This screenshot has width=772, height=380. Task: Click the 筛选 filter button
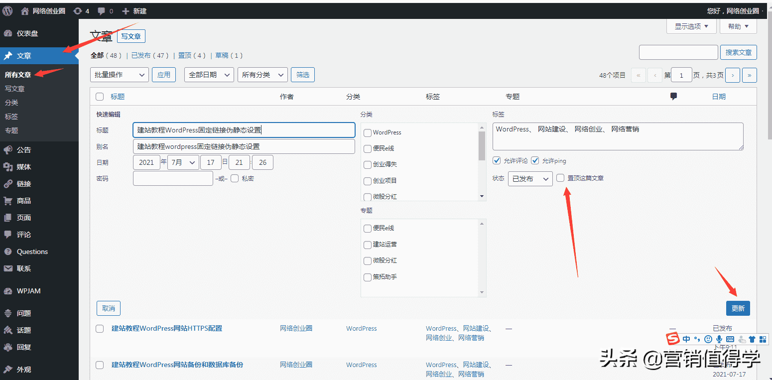point(303,75)
